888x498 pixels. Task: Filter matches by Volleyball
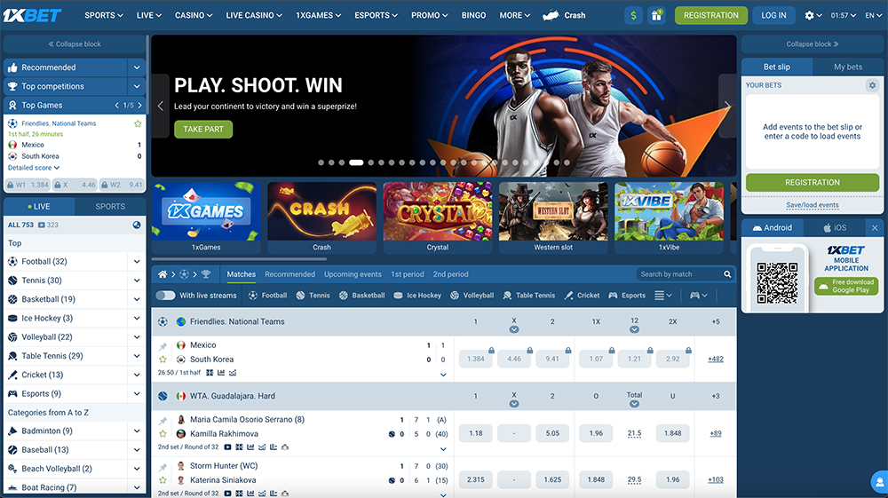[472, 296]
